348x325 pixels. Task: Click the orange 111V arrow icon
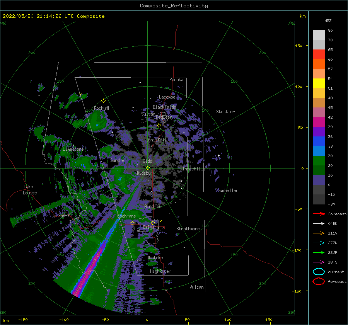(319, 233)
